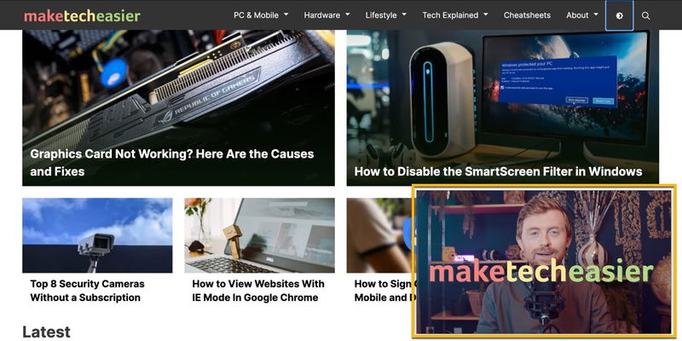This screenshot has height=341, width=682.
Task: Click the security camera sky thumbnail
Action: (97, 235)
